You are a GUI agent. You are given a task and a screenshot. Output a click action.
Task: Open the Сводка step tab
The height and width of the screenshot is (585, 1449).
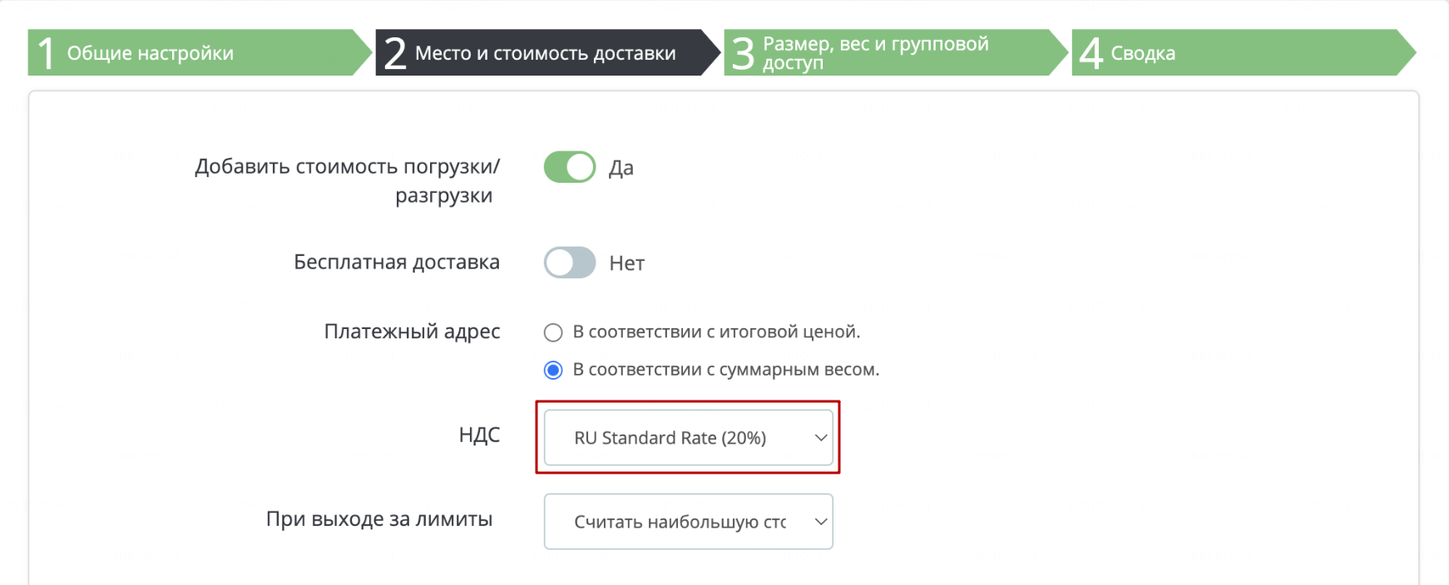1244,52
